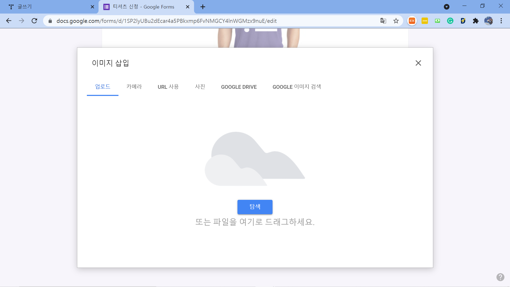
Task: Click the t-shirt image behind the dialog
Action: (x=258, y=38)
